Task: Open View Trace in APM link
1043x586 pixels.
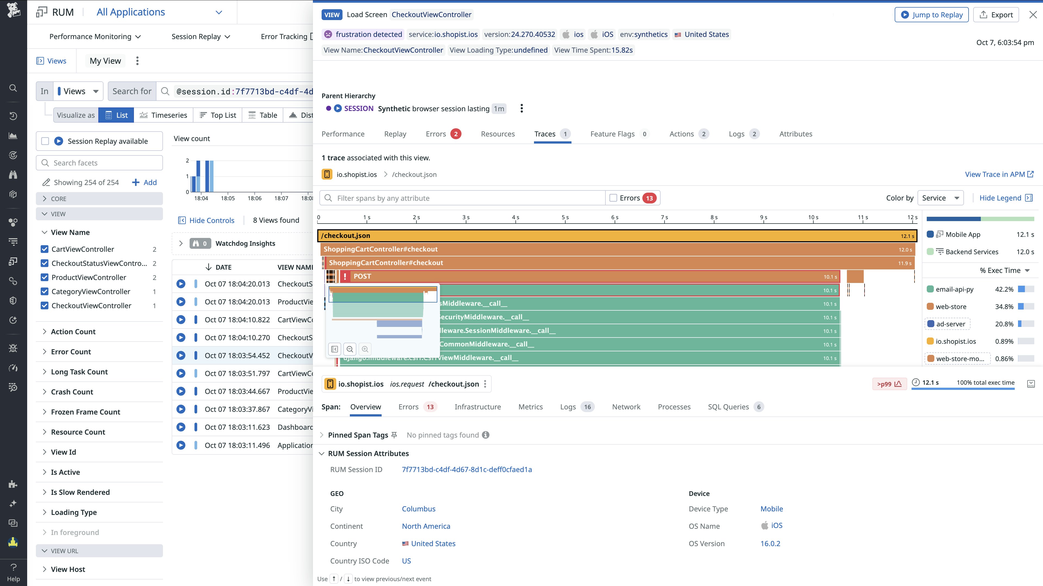Action: pyautogui.click(x=999, y=174)
